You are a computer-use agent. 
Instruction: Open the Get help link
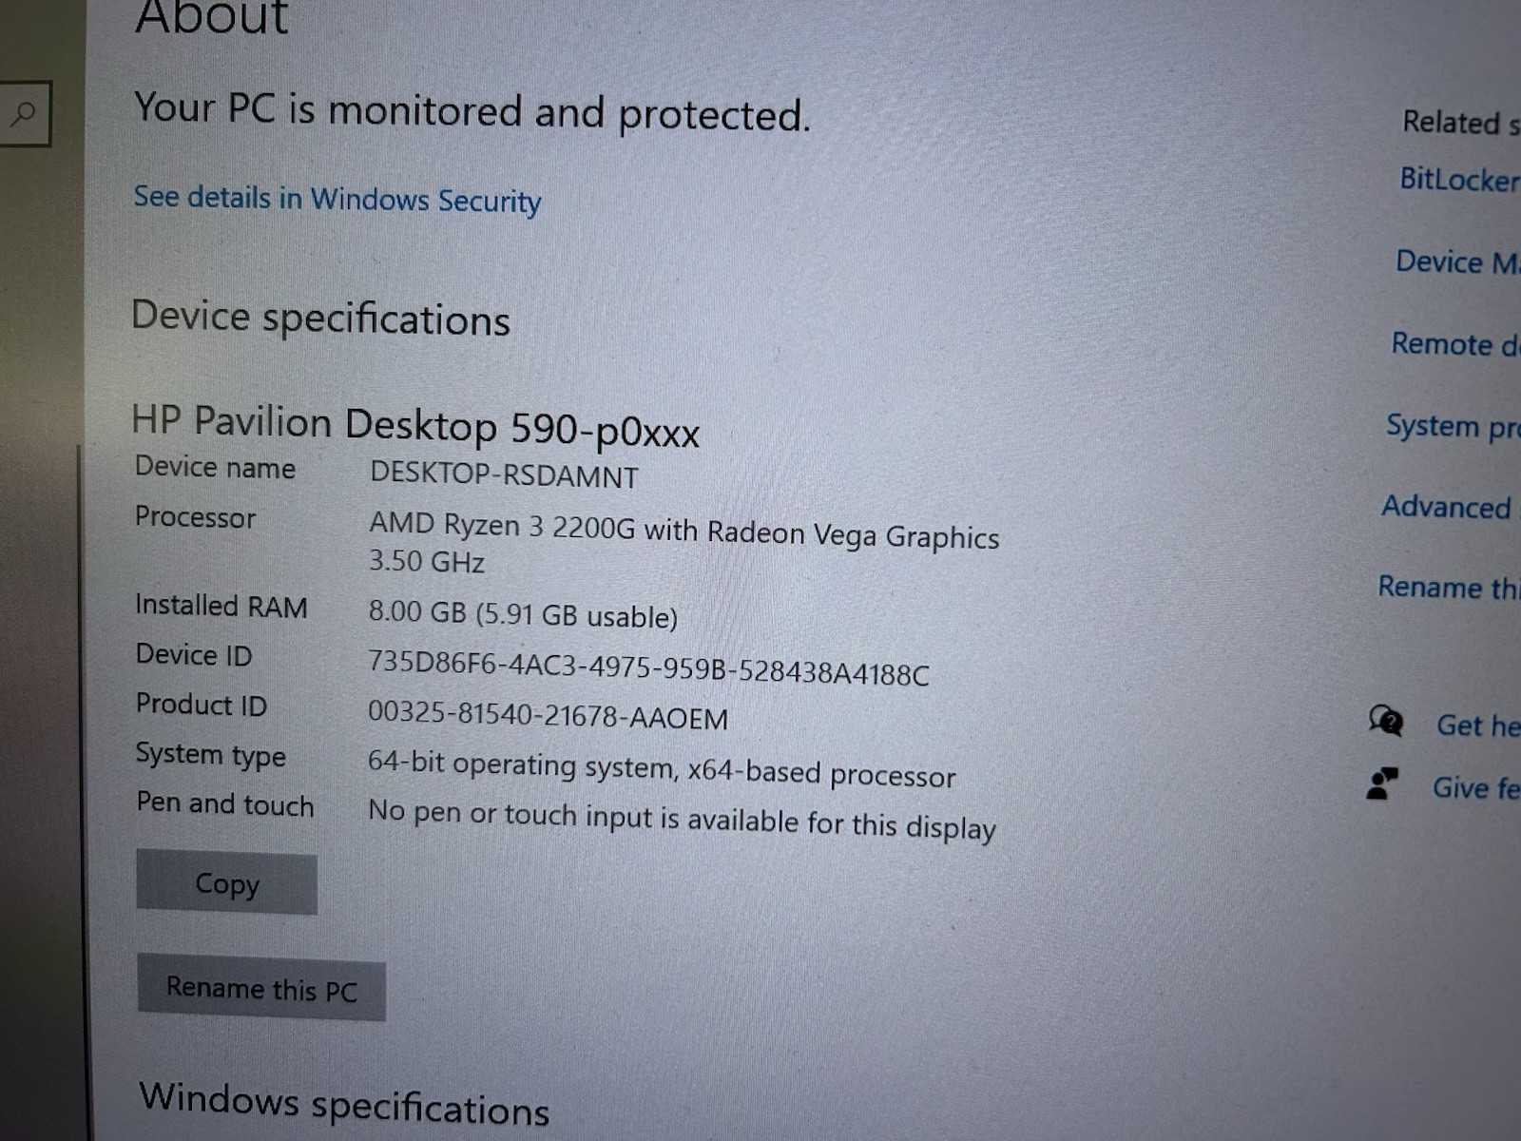point(1478,725)
